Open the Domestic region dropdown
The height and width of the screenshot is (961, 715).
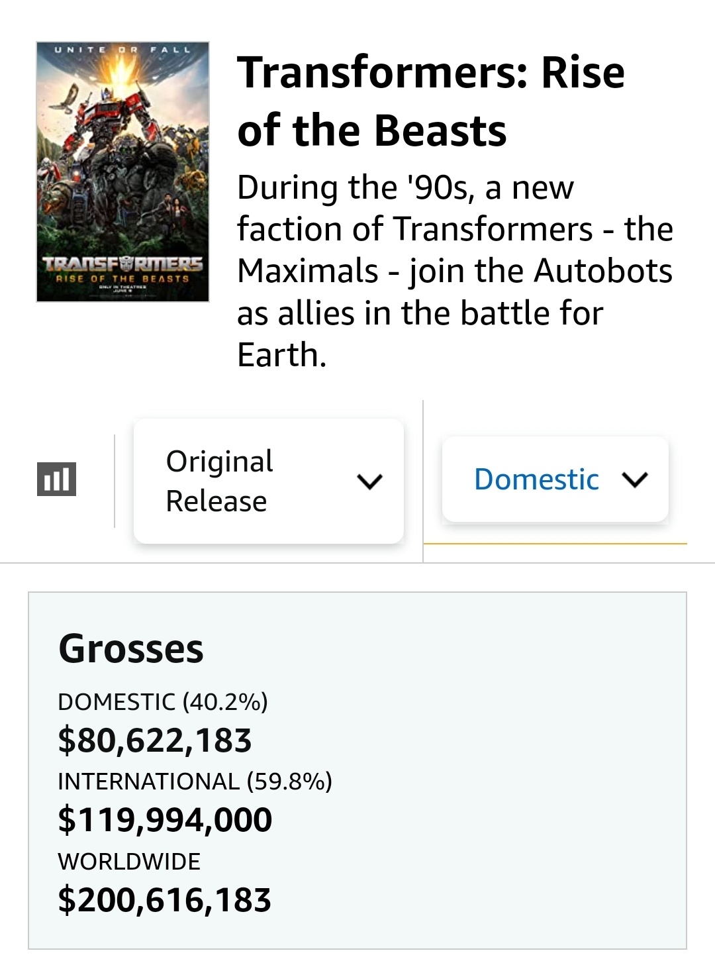[555, 480]
